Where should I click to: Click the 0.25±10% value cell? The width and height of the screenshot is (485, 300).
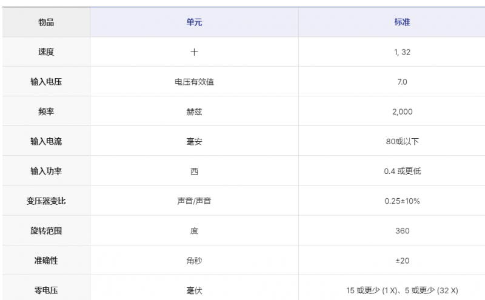pos(402,201)
